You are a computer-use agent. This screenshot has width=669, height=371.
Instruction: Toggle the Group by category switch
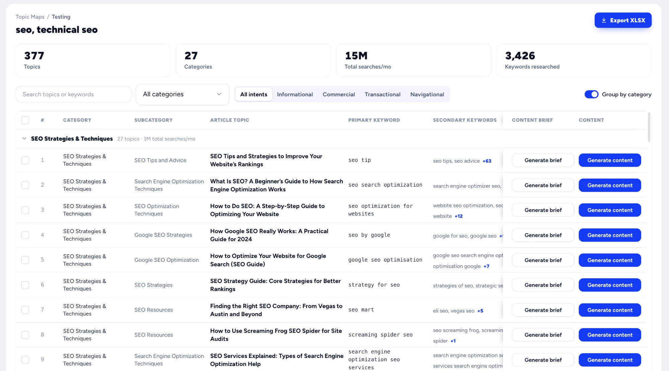(x=591, y=94)
